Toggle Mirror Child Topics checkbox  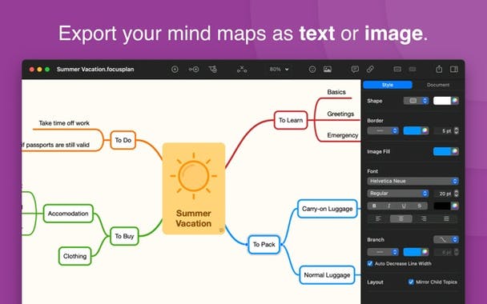411,282
